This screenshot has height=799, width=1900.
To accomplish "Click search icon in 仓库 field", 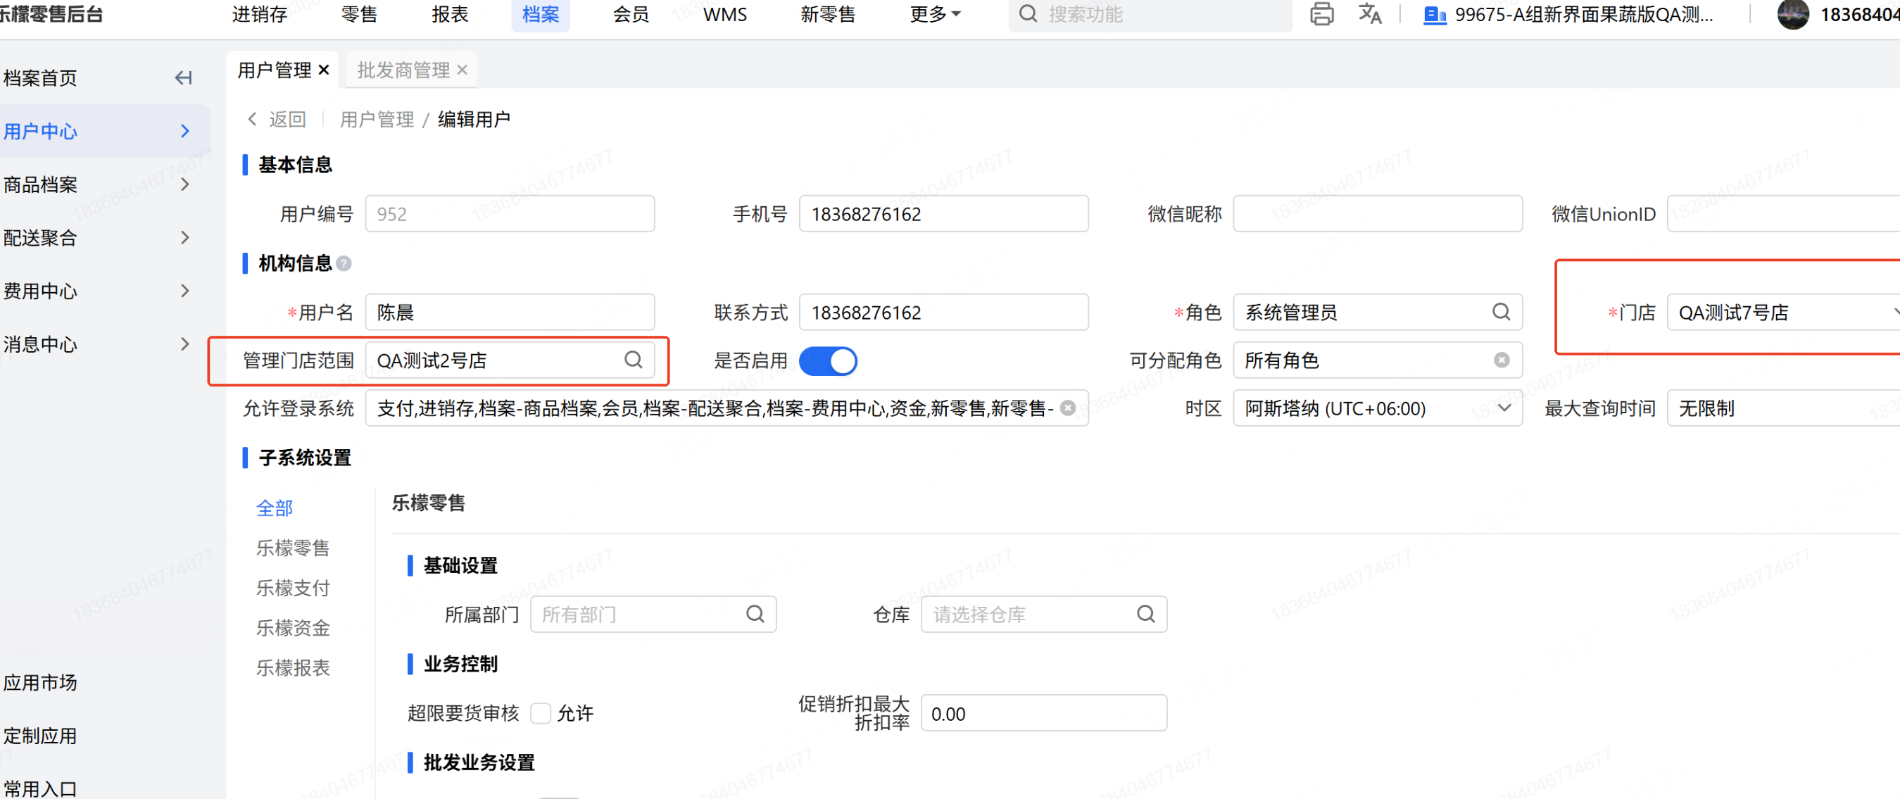I will [1145, 614].
